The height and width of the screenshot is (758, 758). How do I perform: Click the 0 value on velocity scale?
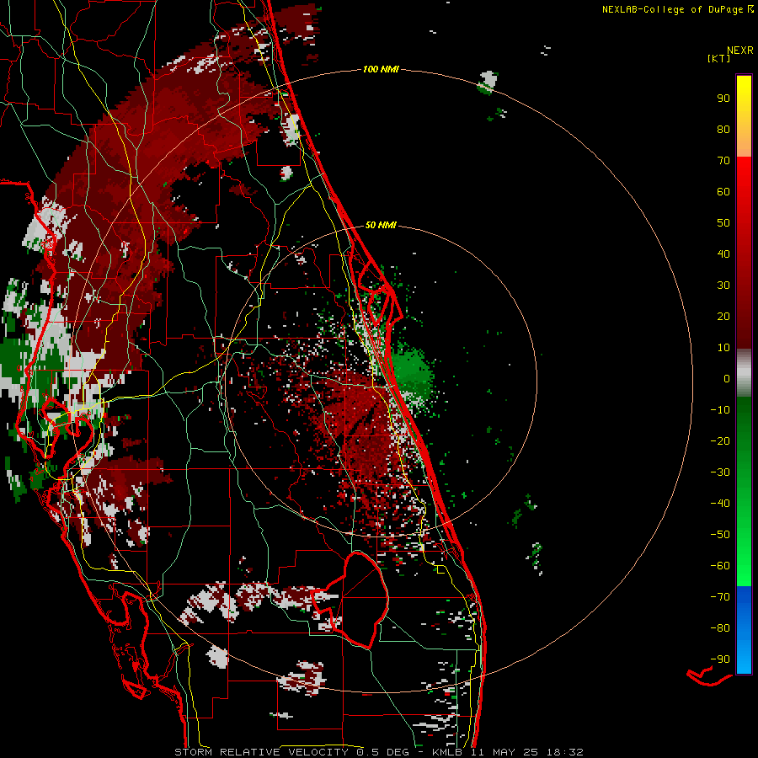[x=727, y=379]
